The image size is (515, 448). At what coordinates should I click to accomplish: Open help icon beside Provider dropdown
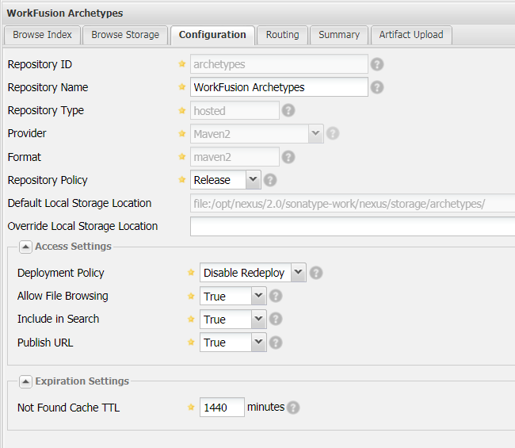click(x=333, y=133)
